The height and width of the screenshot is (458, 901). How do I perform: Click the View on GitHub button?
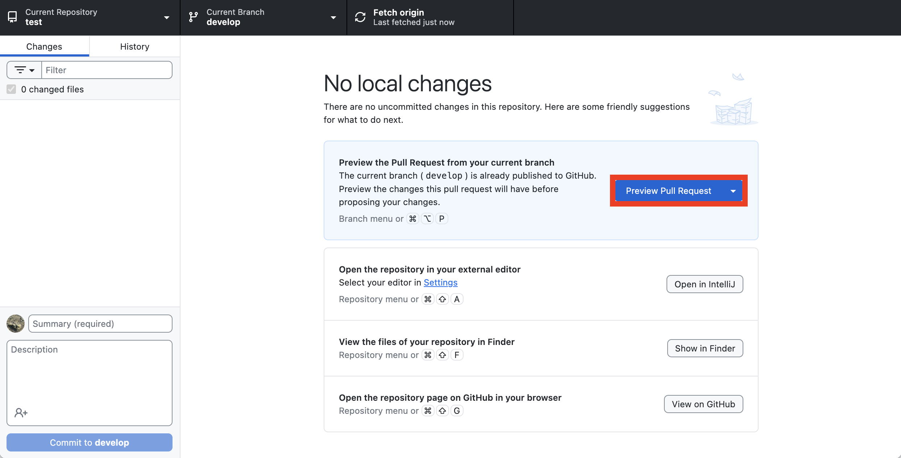[x=703, y=404]
